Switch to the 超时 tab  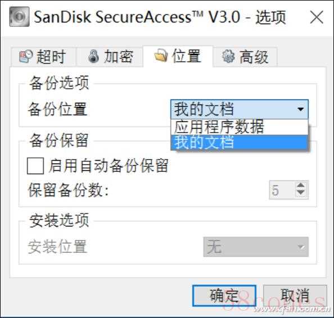coord(43,57)
